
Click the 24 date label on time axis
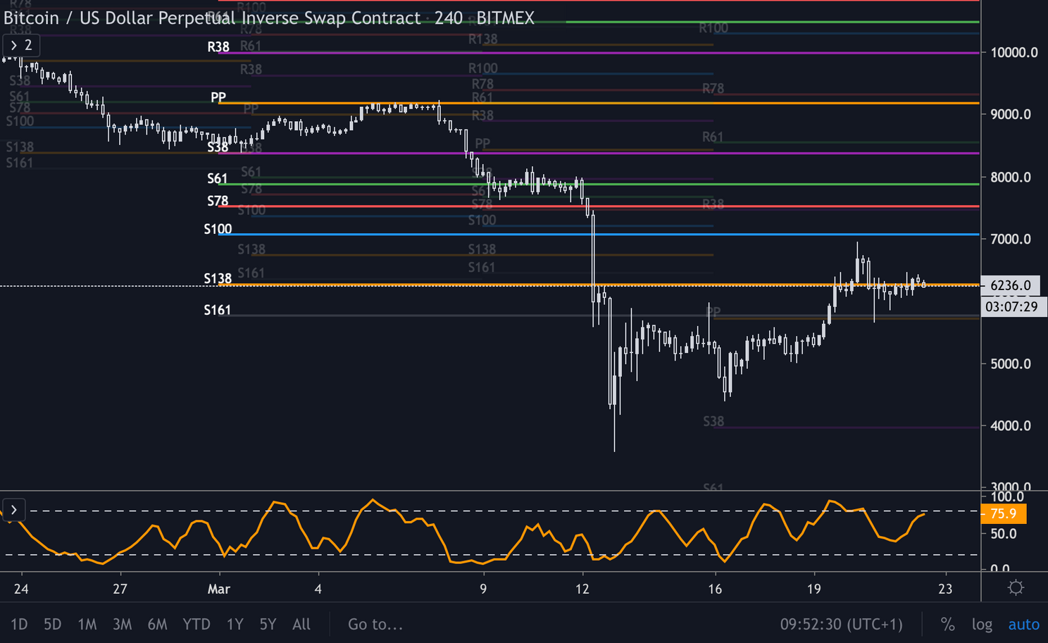tap(21, 589)
